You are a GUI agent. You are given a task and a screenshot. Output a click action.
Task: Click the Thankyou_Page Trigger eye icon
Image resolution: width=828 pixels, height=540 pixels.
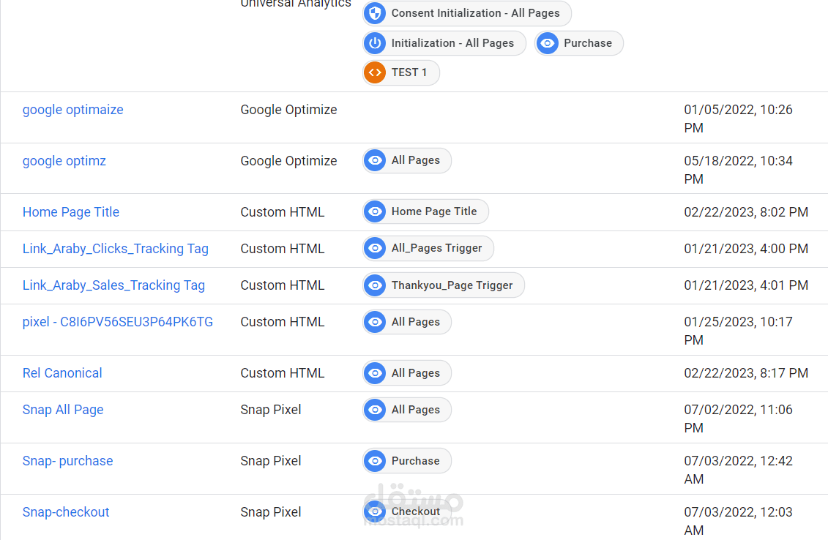[375, 285]
